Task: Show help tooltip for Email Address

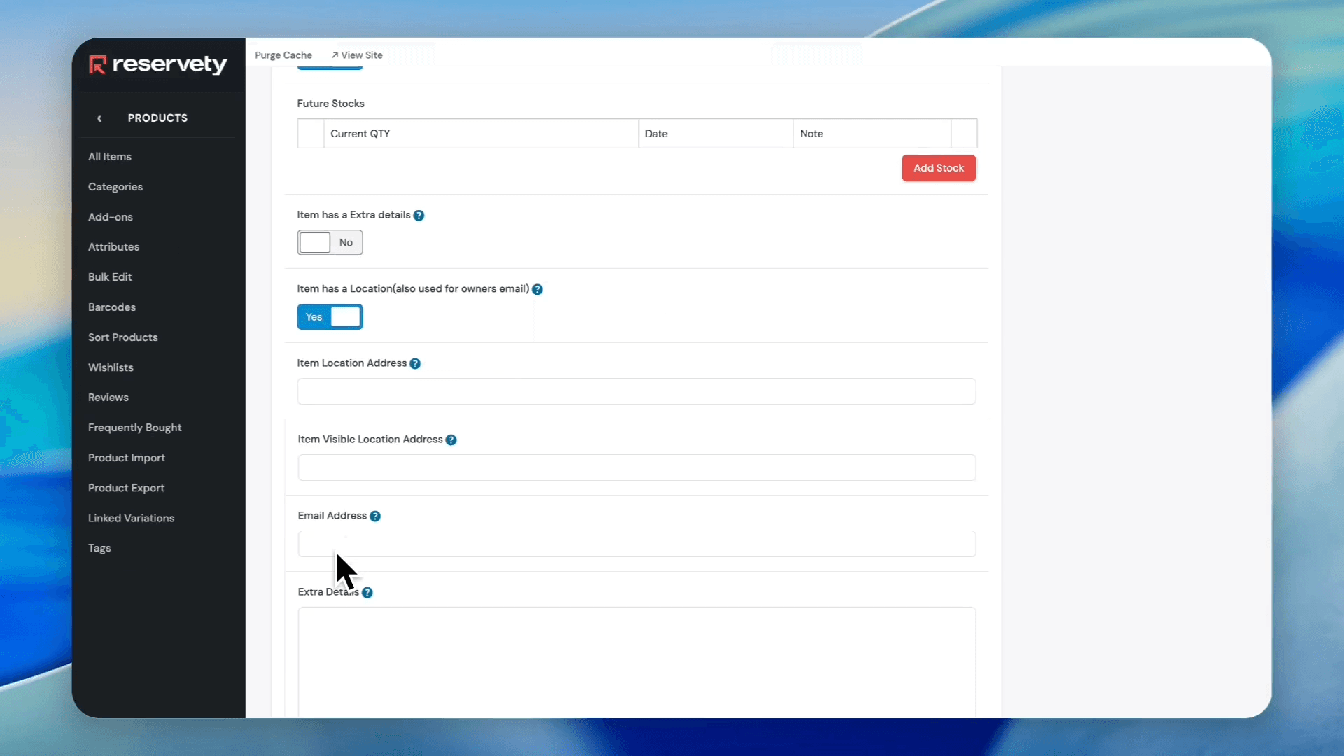Action: (375, 516)
